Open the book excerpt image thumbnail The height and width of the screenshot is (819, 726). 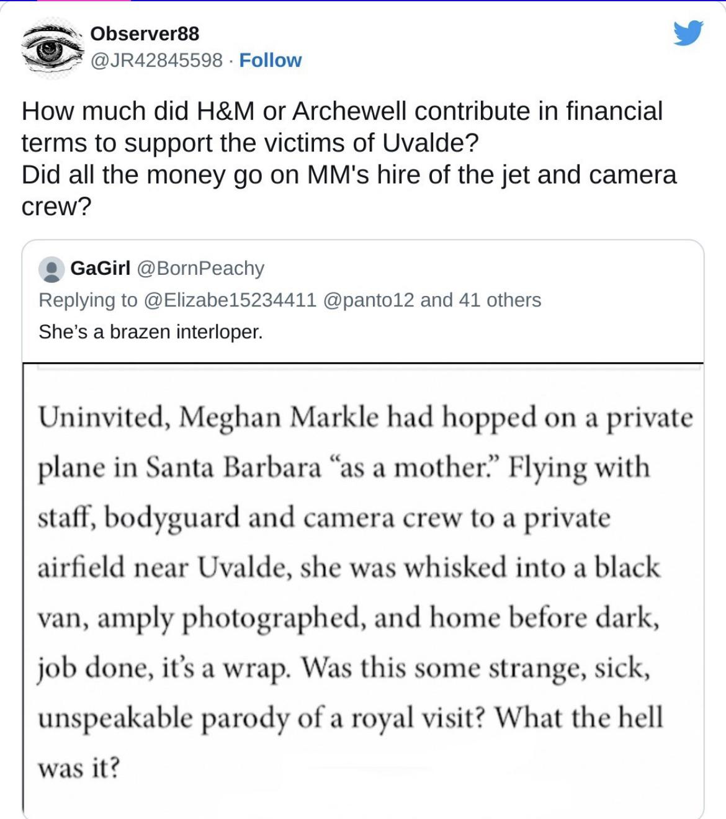363,589
